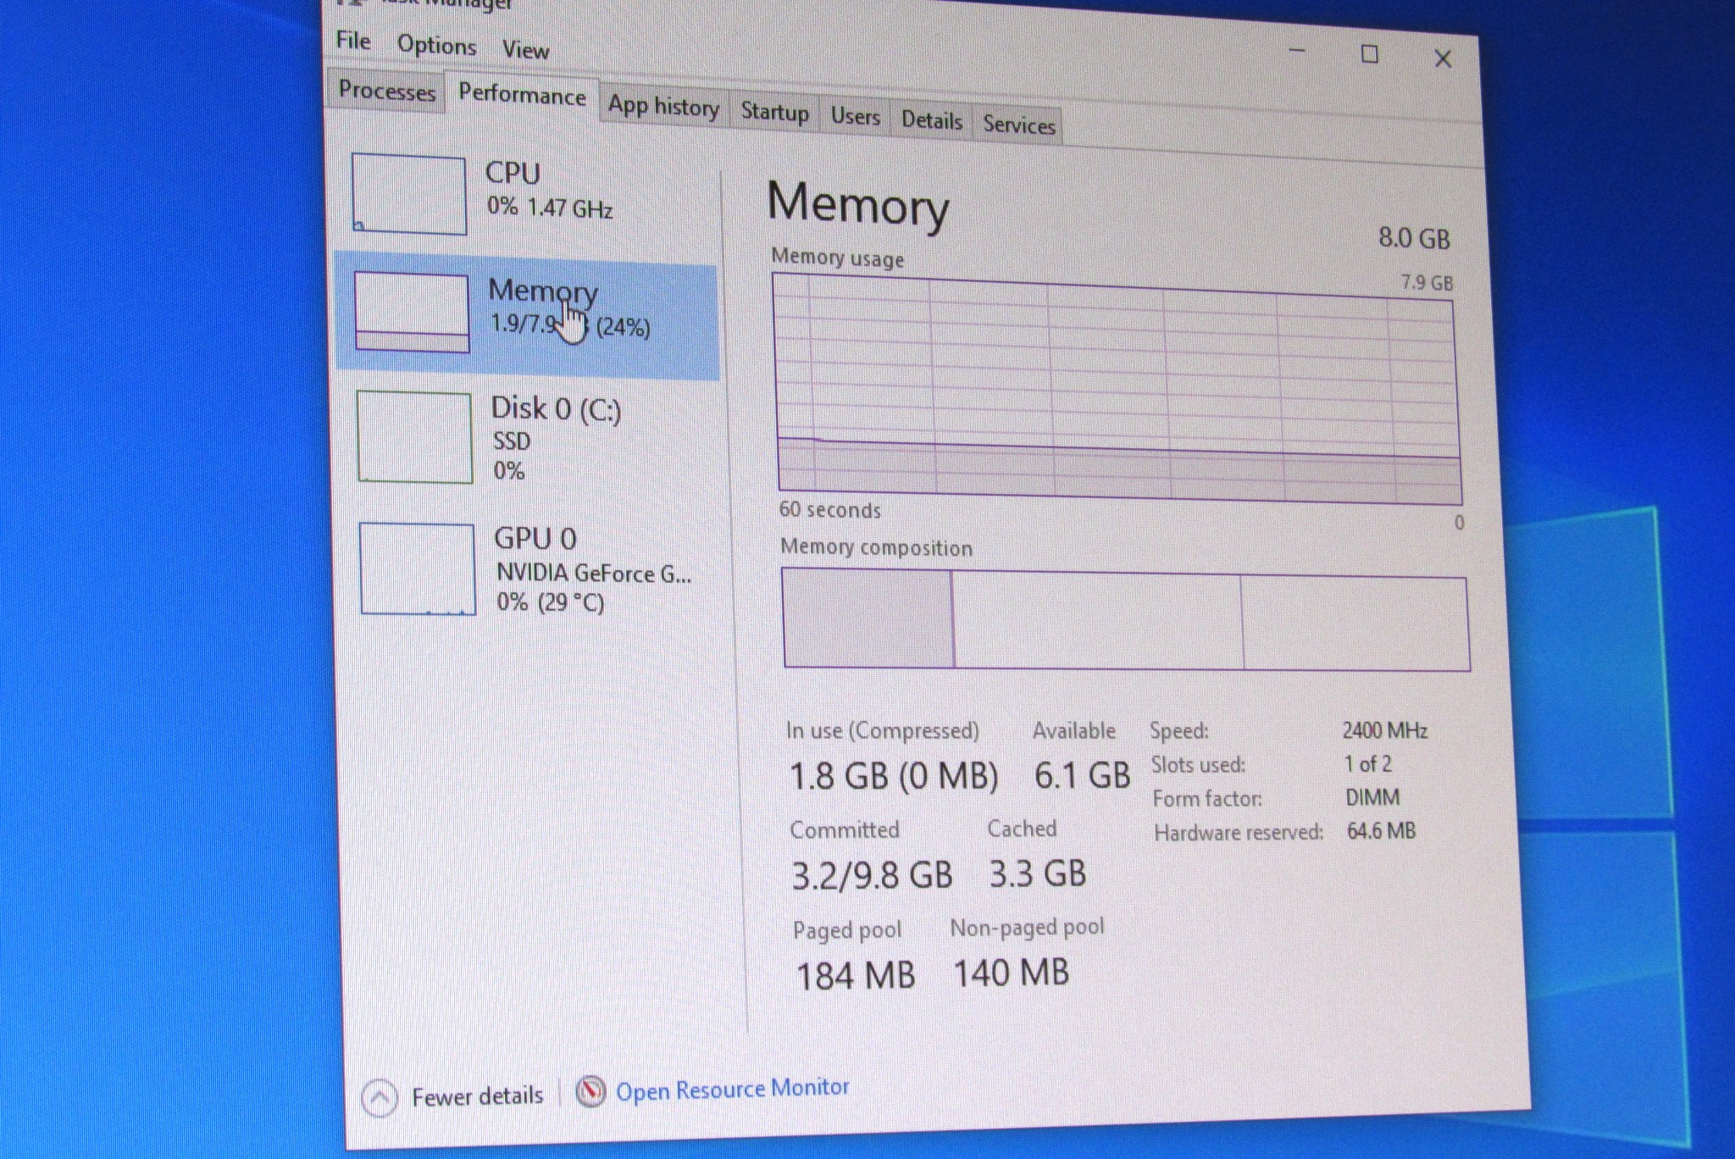Open the File menu
Screen dimensions: 1735x1159
point(353,41)
